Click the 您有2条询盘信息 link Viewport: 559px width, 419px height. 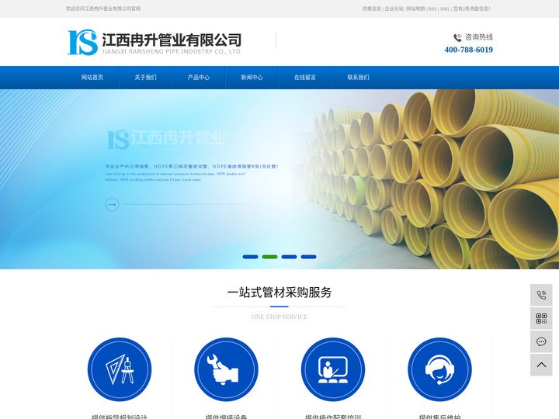[472, 9]
